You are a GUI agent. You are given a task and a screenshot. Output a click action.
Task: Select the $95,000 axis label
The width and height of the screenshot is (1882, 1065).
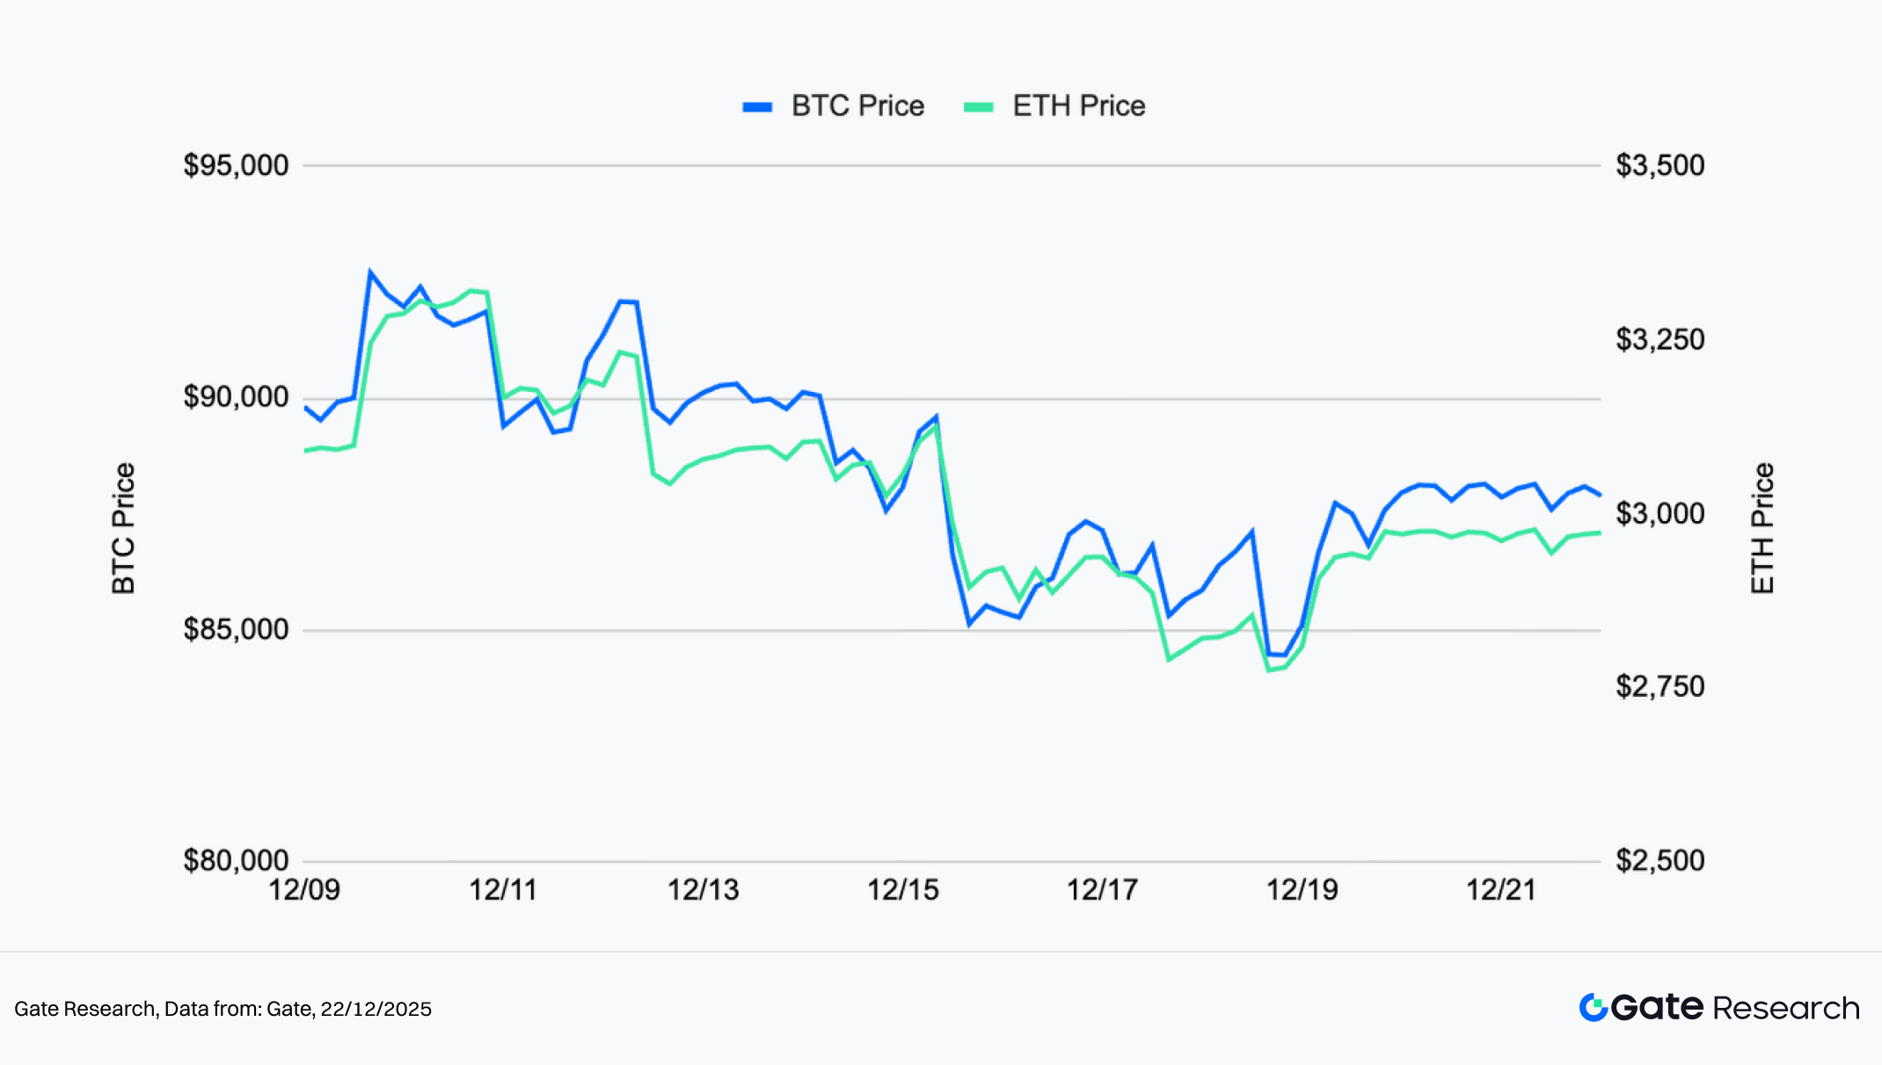click(236, 165)
